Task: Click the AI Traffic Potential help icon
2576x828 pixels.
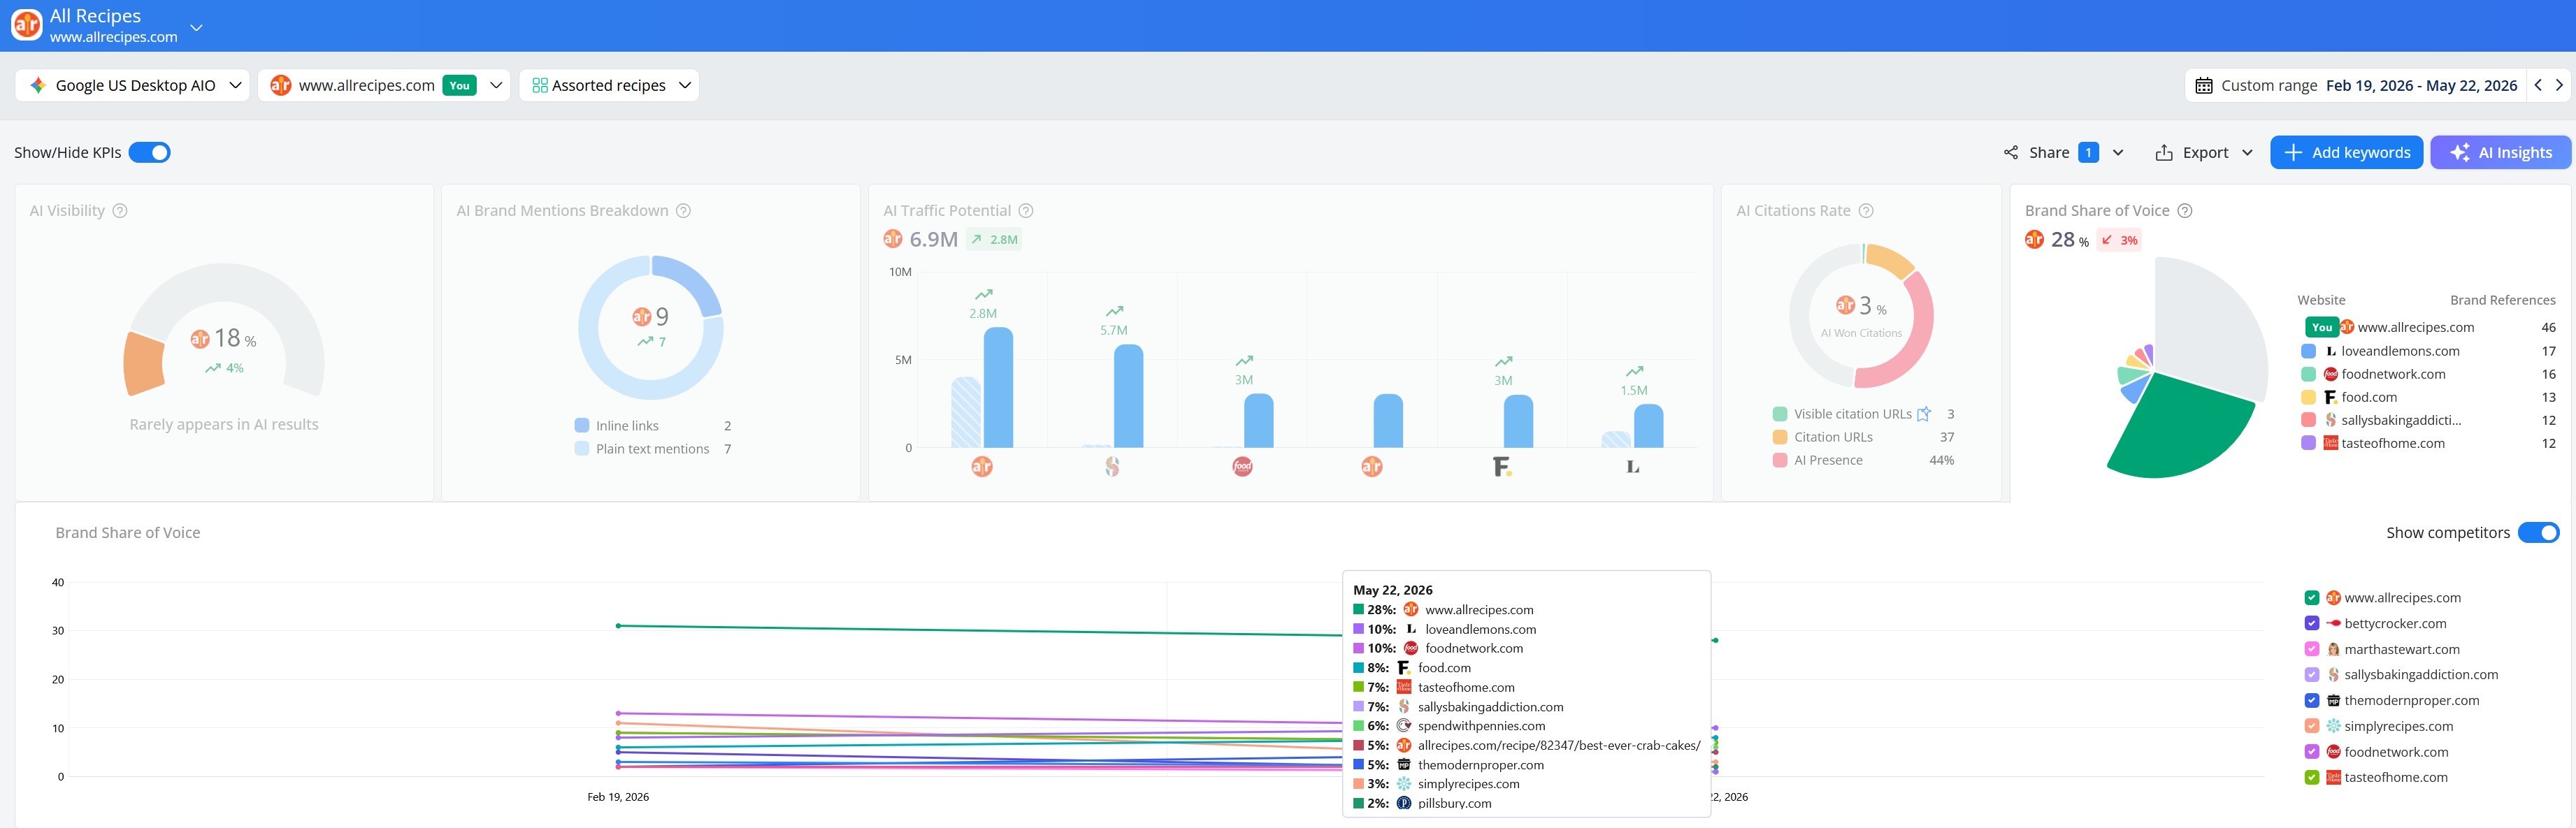Action: tap(1026, 210)
